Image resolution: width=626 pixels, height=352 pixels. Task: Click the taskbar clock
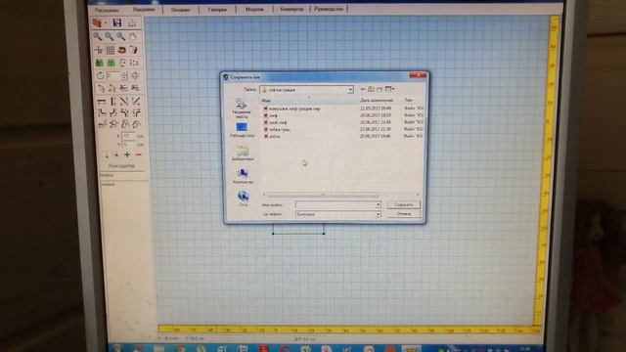pos(525,349)
